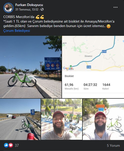
Task: Click the blue thumbs-up like reaction icon
Action: [x=6, y=145]
